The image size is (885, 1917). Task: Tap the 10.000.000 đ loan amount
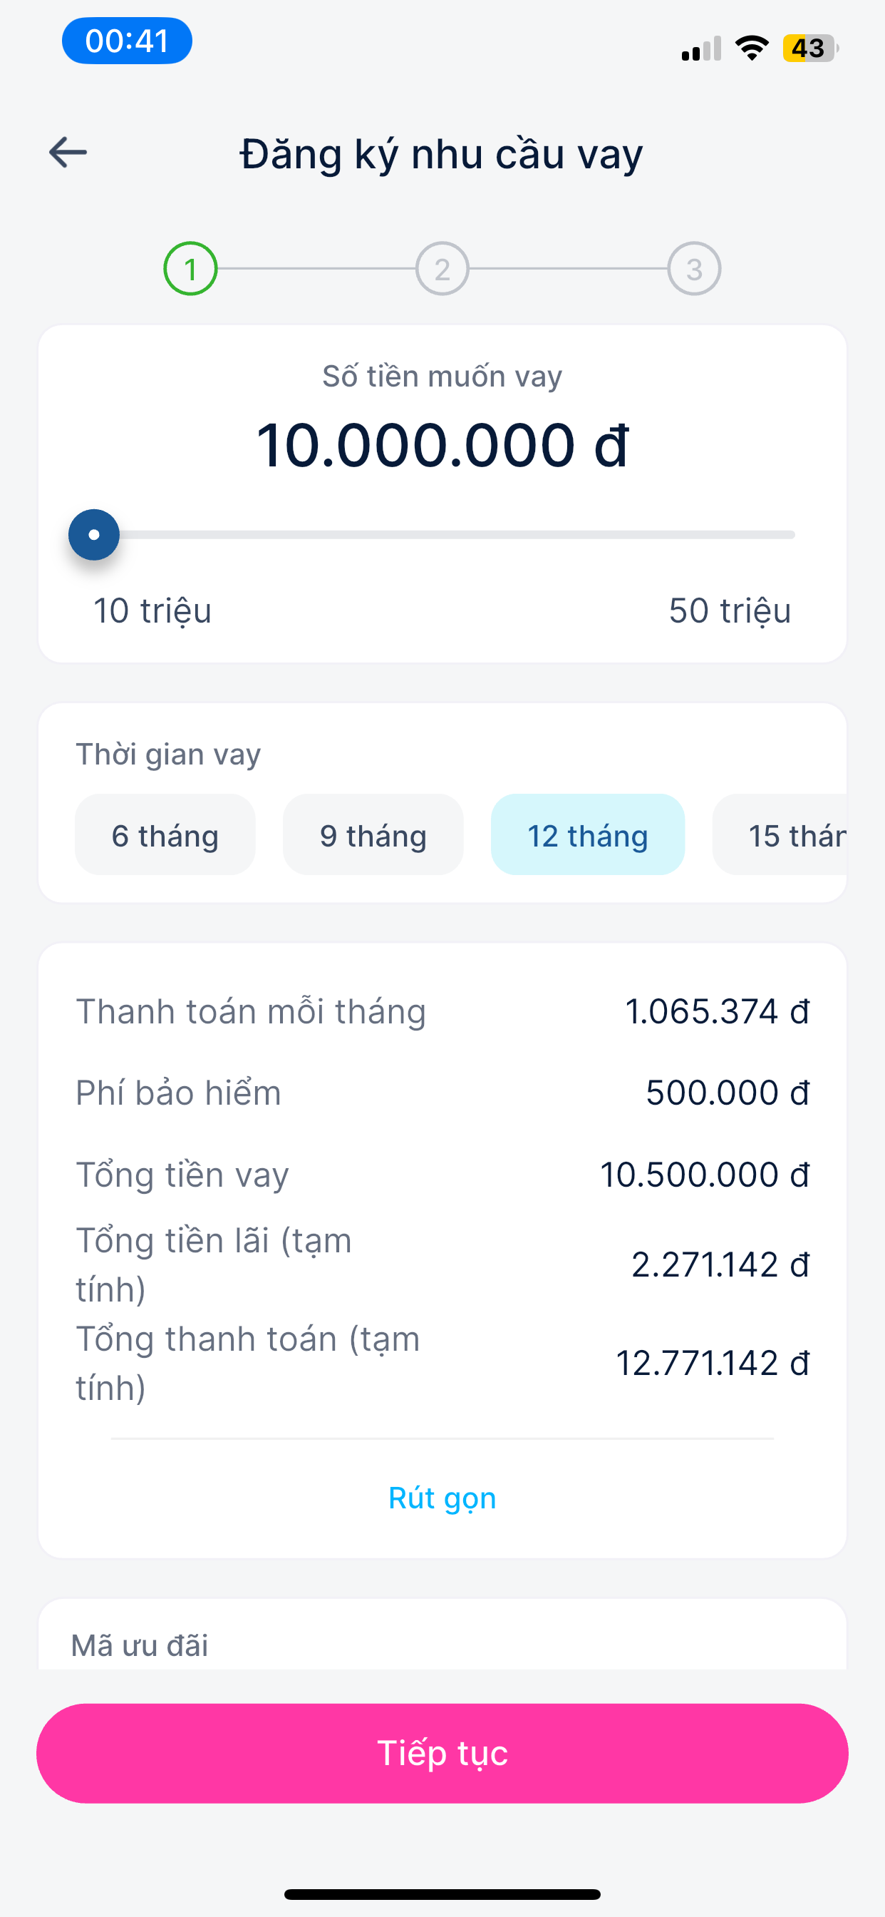point(442,445)
